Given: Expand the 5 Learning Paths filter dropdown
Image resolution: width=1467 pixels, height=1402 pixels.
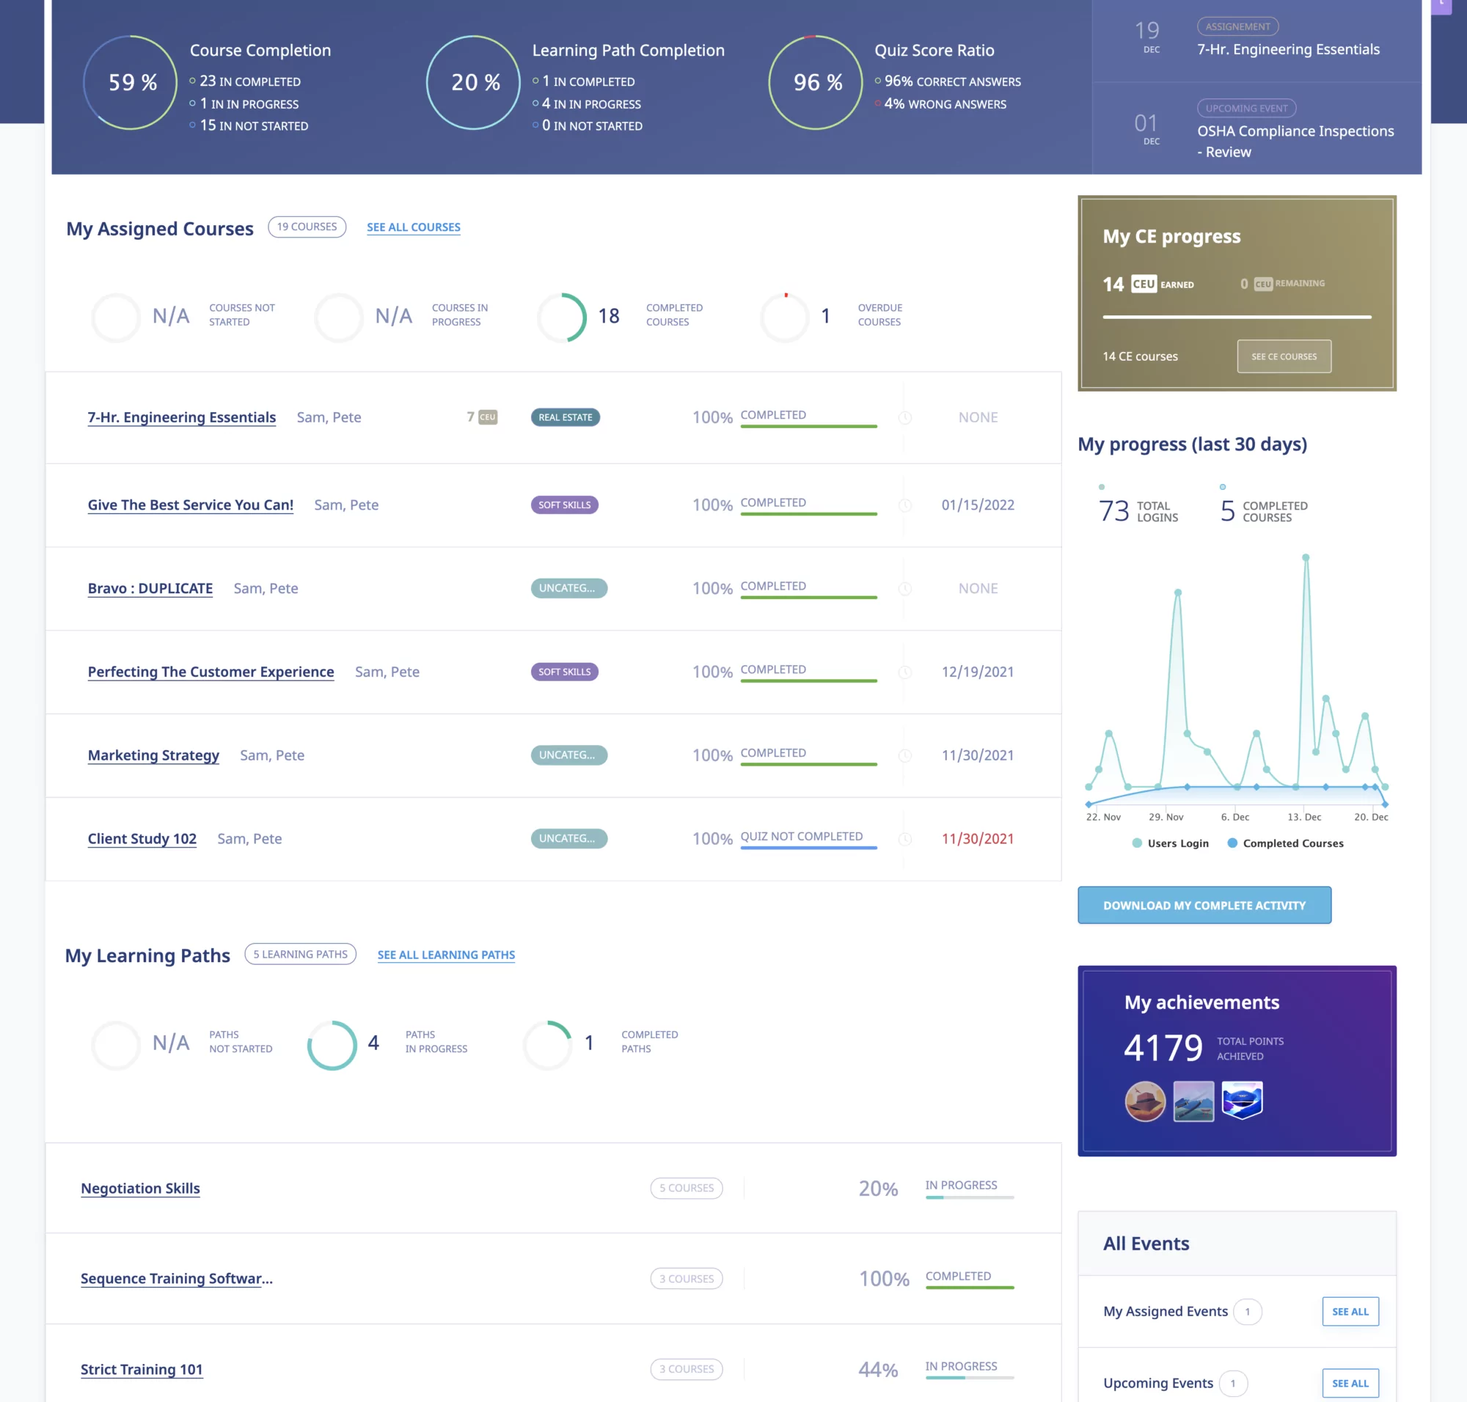Looking at the screenshot, I should point(299,954).
